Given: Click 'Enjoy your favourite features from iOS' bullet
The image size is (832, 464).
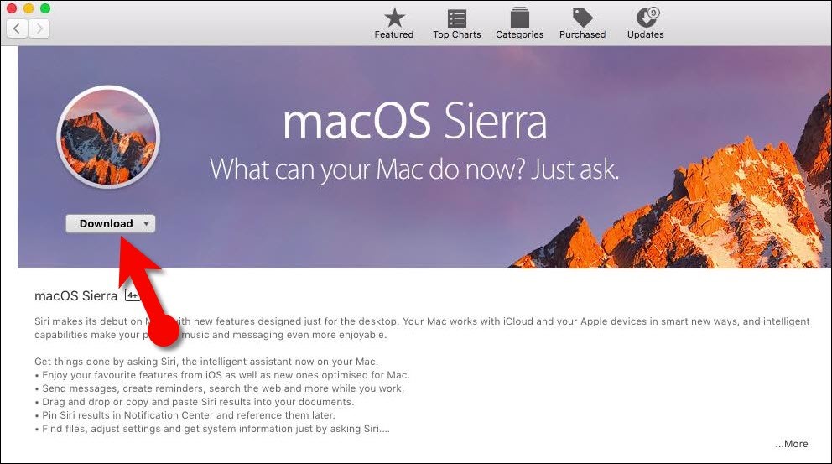Looking at the screenshot, I should [222, 375].
